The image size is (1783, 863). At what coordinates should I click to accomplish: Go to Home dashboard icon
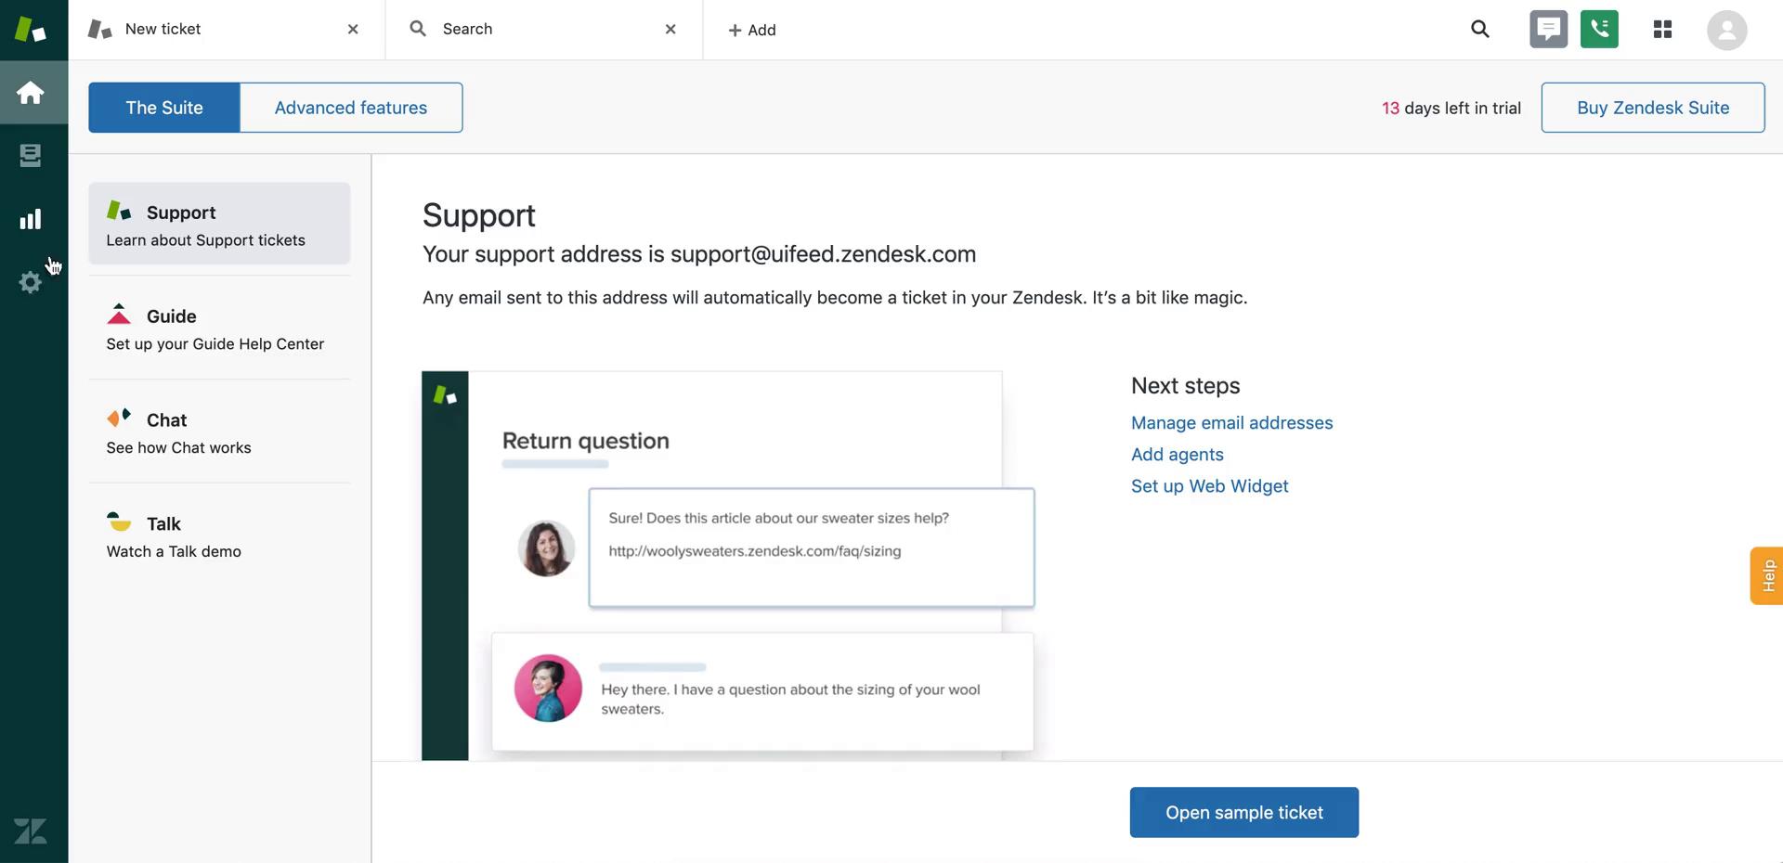click(x=31, y=93)
